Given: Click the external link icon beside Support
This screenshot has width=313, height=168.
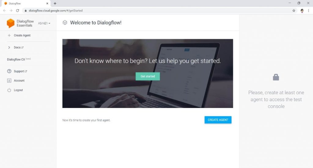Looking at the screenshot, I should tap(26, 71).
